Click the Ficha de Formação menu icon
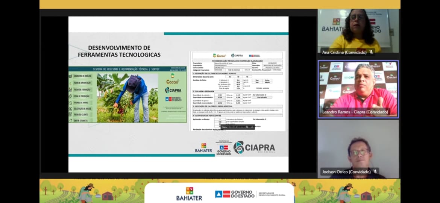 [70, 89]
